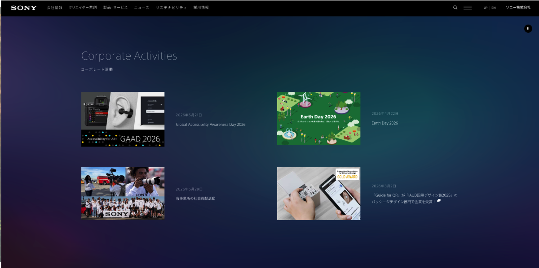This screenshot has height=268, width=539.
Task: Open 各事業所の社会貢献活動 link
Action: 195,198
